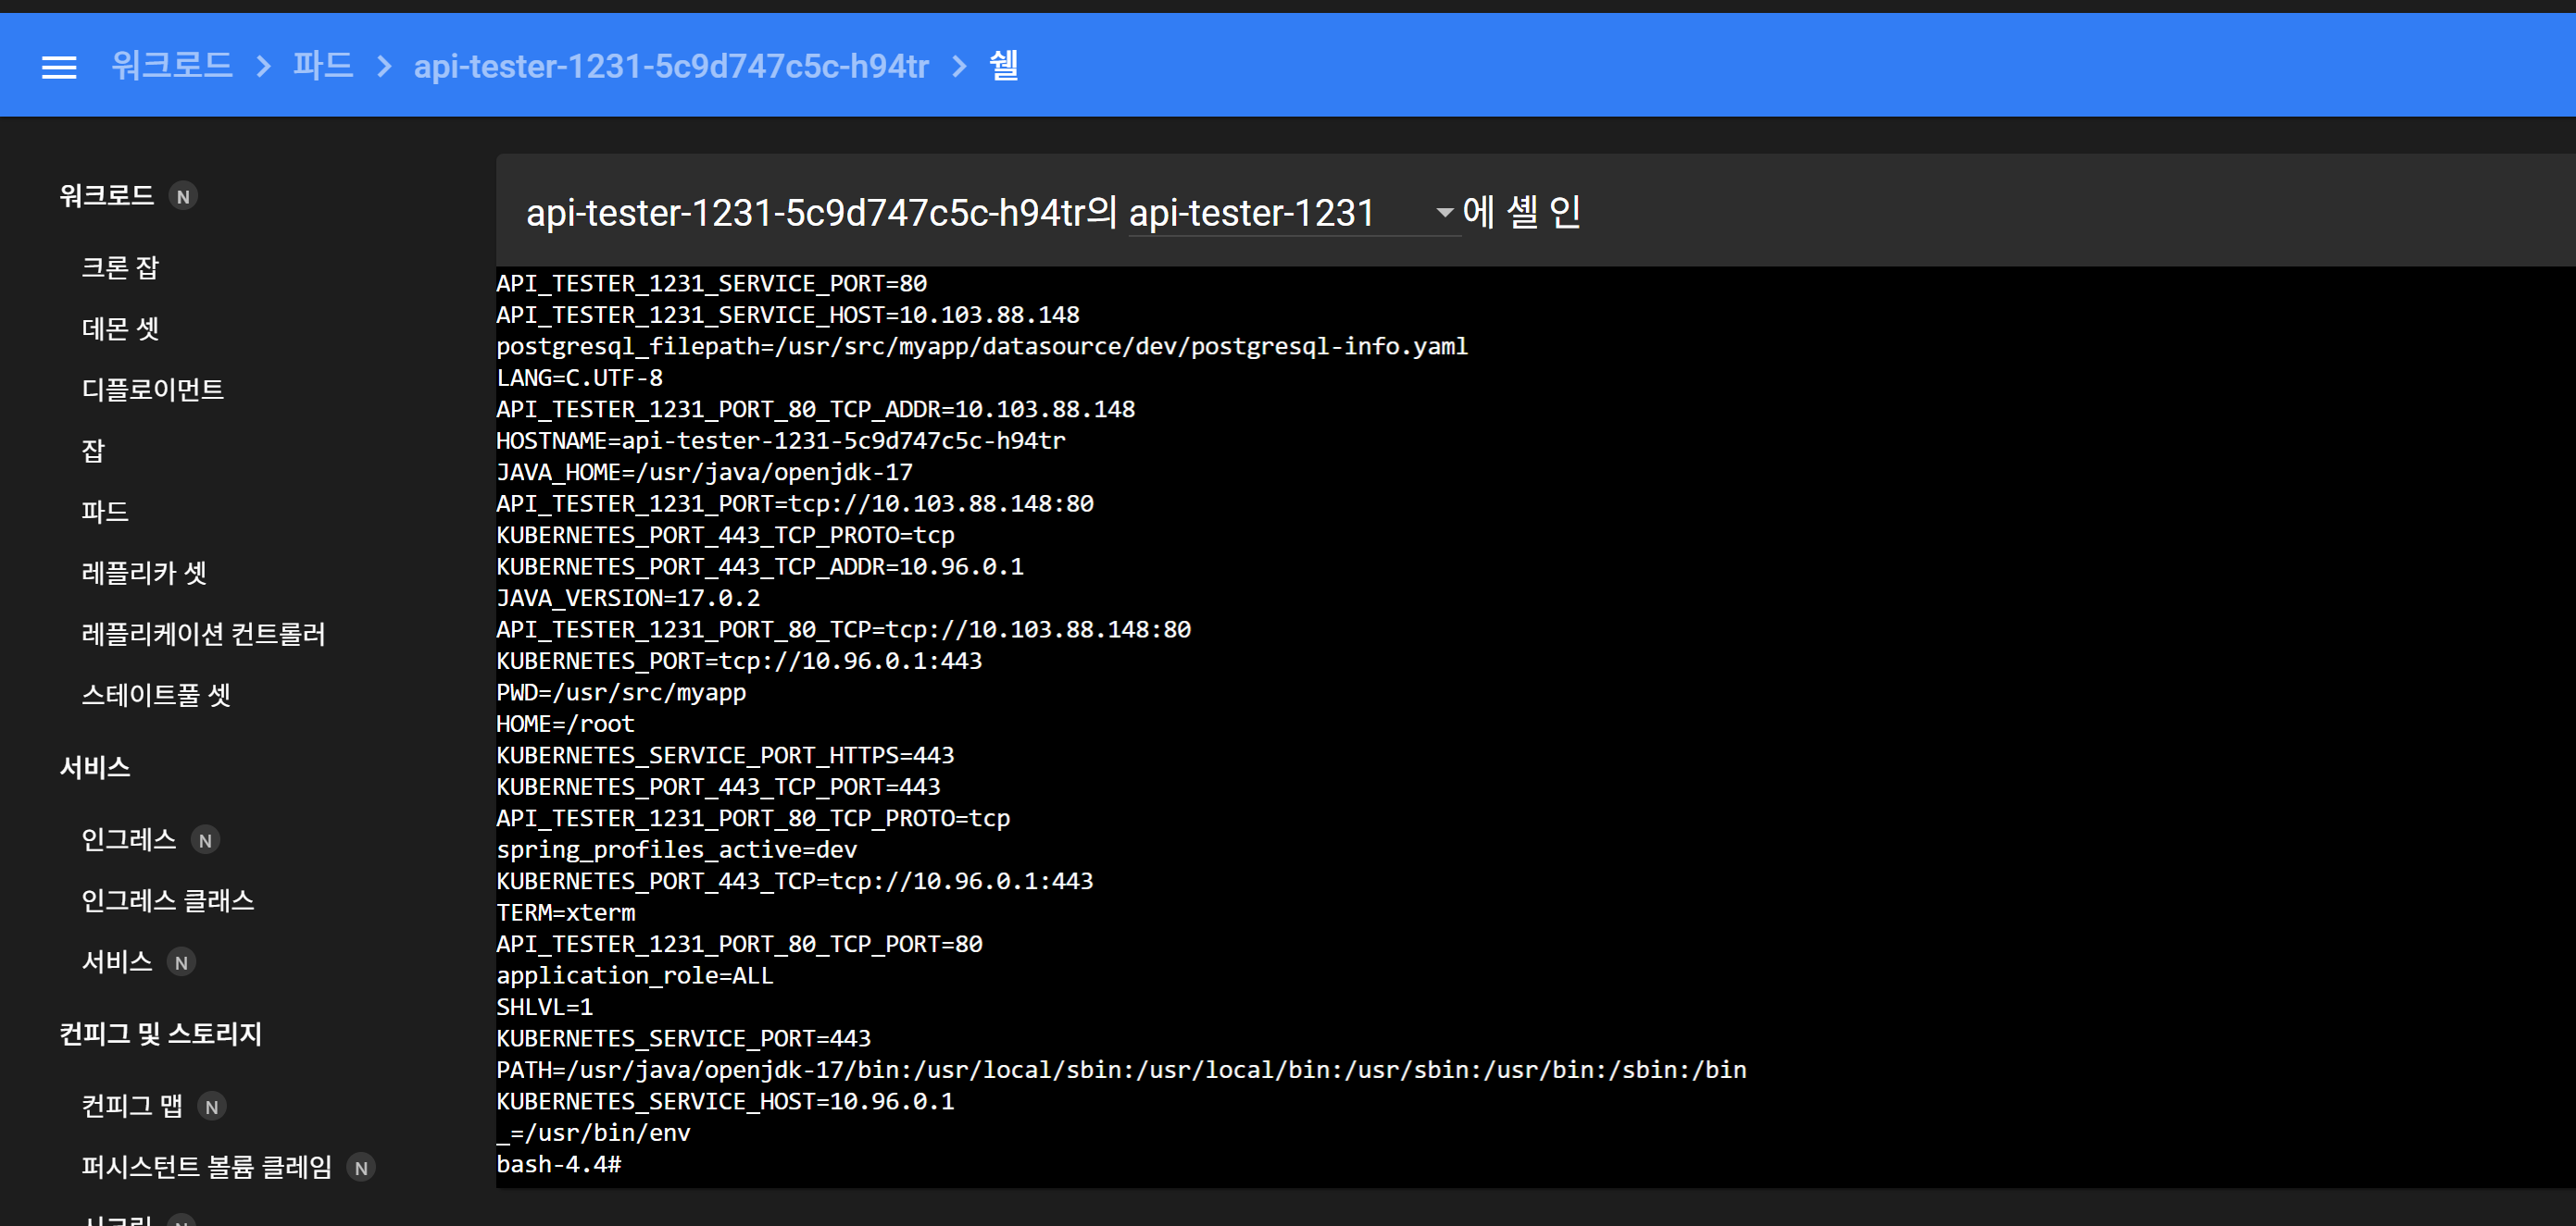The width and height of the screenshot is (2576, 1226).
Task: Click the N badge beside 서비스 item
Action: pyautogui.click(x=181, y=962)
